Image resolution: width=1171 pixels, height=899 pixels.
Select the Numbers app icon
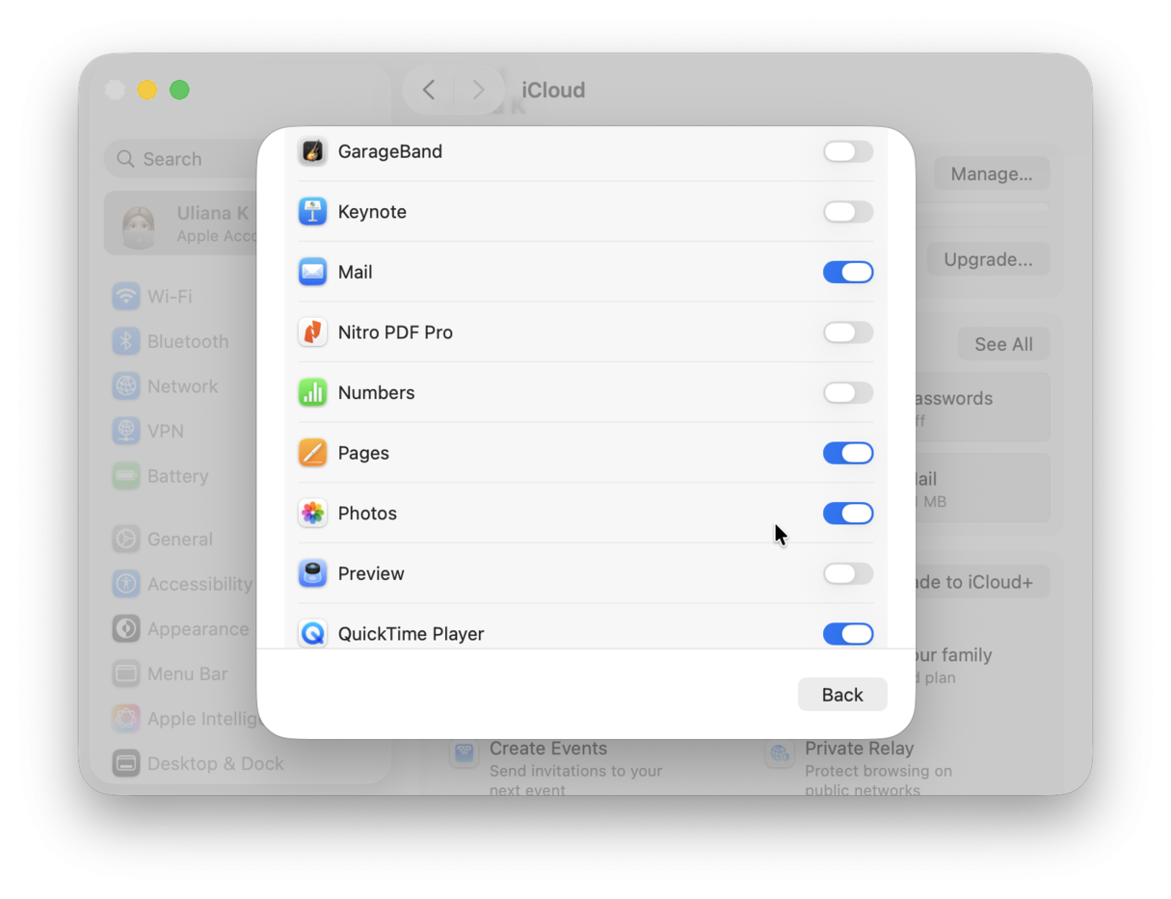(x=312, y=392)
